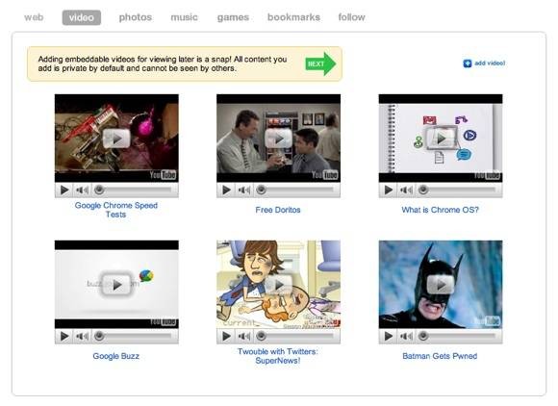Mute the Twouble with Twitters video
Screen dimensions: 558x406
pyautogui.click(x=244, y=337)
